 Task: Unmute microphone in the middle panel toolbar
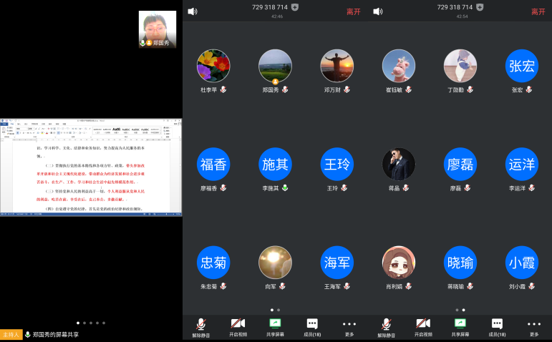tap(201, 327)
